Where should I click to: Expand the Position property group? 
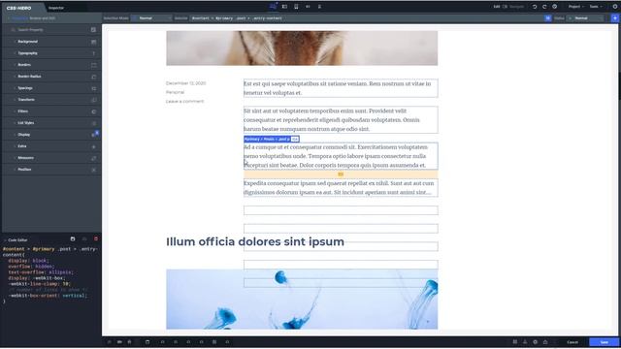[x=51, y=170]
